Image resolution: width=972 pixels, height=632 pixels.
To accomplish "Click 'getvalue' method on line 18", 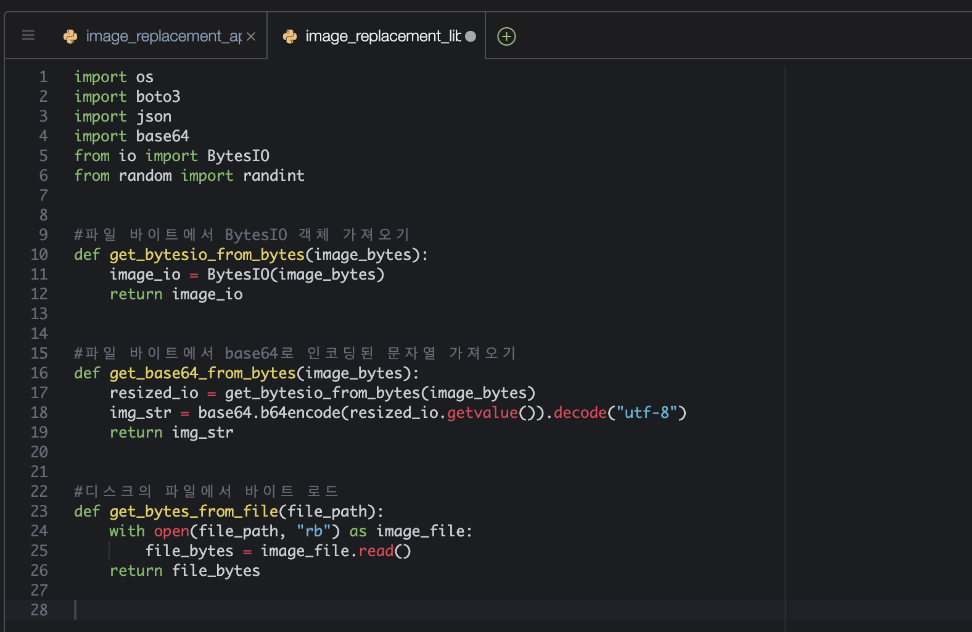I will (482, 412).
